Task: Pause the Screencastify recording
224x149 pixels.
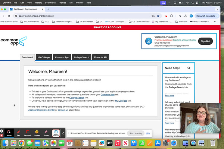Action: pyautogui.click(x=1, y=131)
